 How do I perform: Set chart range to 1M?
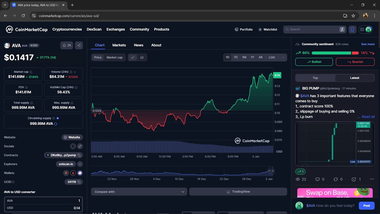tap(244, 57)
